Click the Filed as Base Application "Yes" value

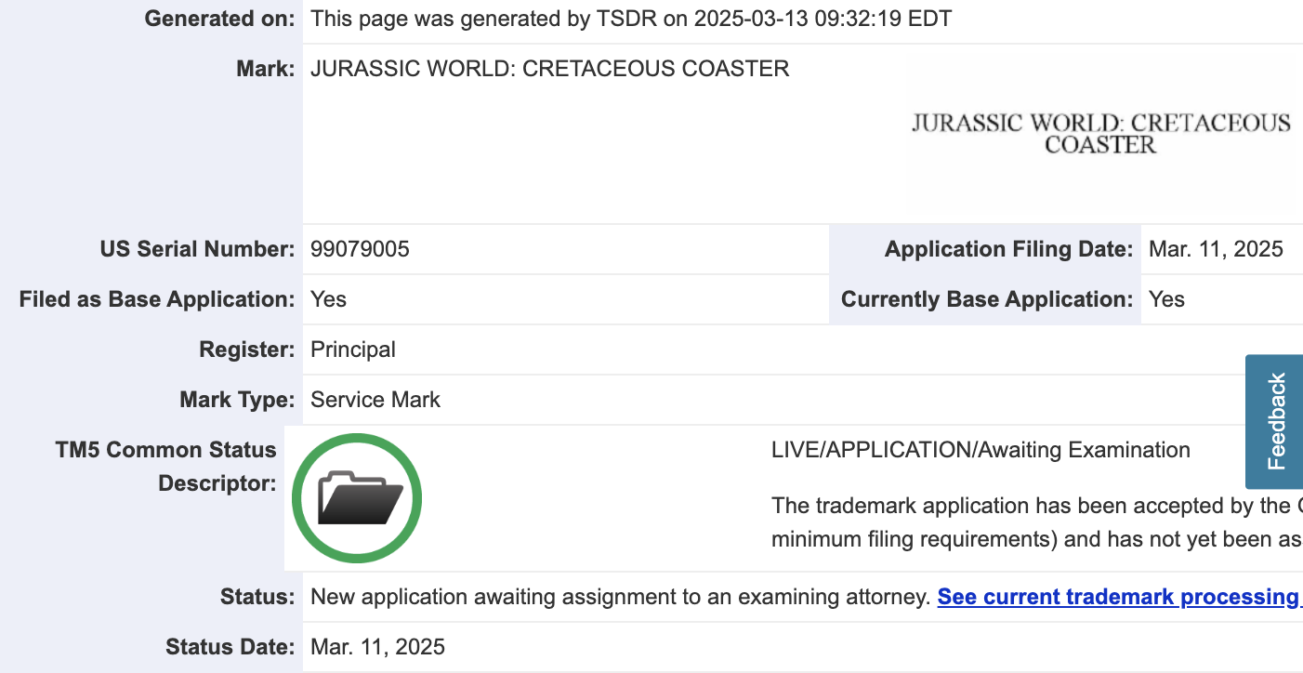pos(328,299)
